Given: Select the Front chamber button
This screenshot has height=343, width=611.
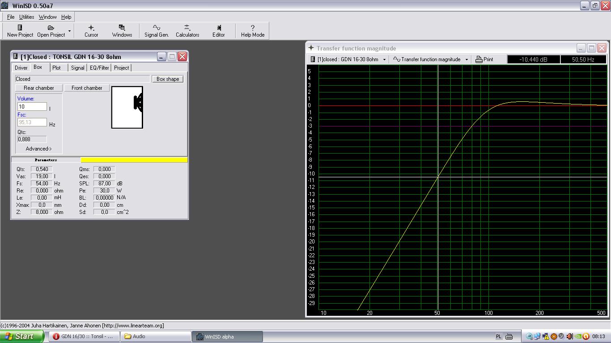Looking at the screenshot, I should (x=87, y=88).
